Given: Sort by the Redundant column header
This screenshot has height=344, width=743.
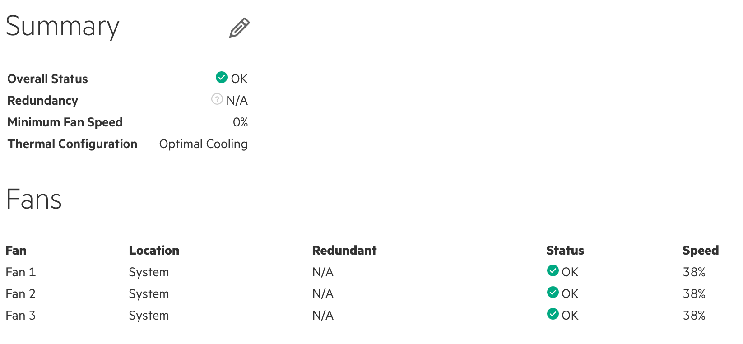Looking at the screenshot, I should (344, 251).
